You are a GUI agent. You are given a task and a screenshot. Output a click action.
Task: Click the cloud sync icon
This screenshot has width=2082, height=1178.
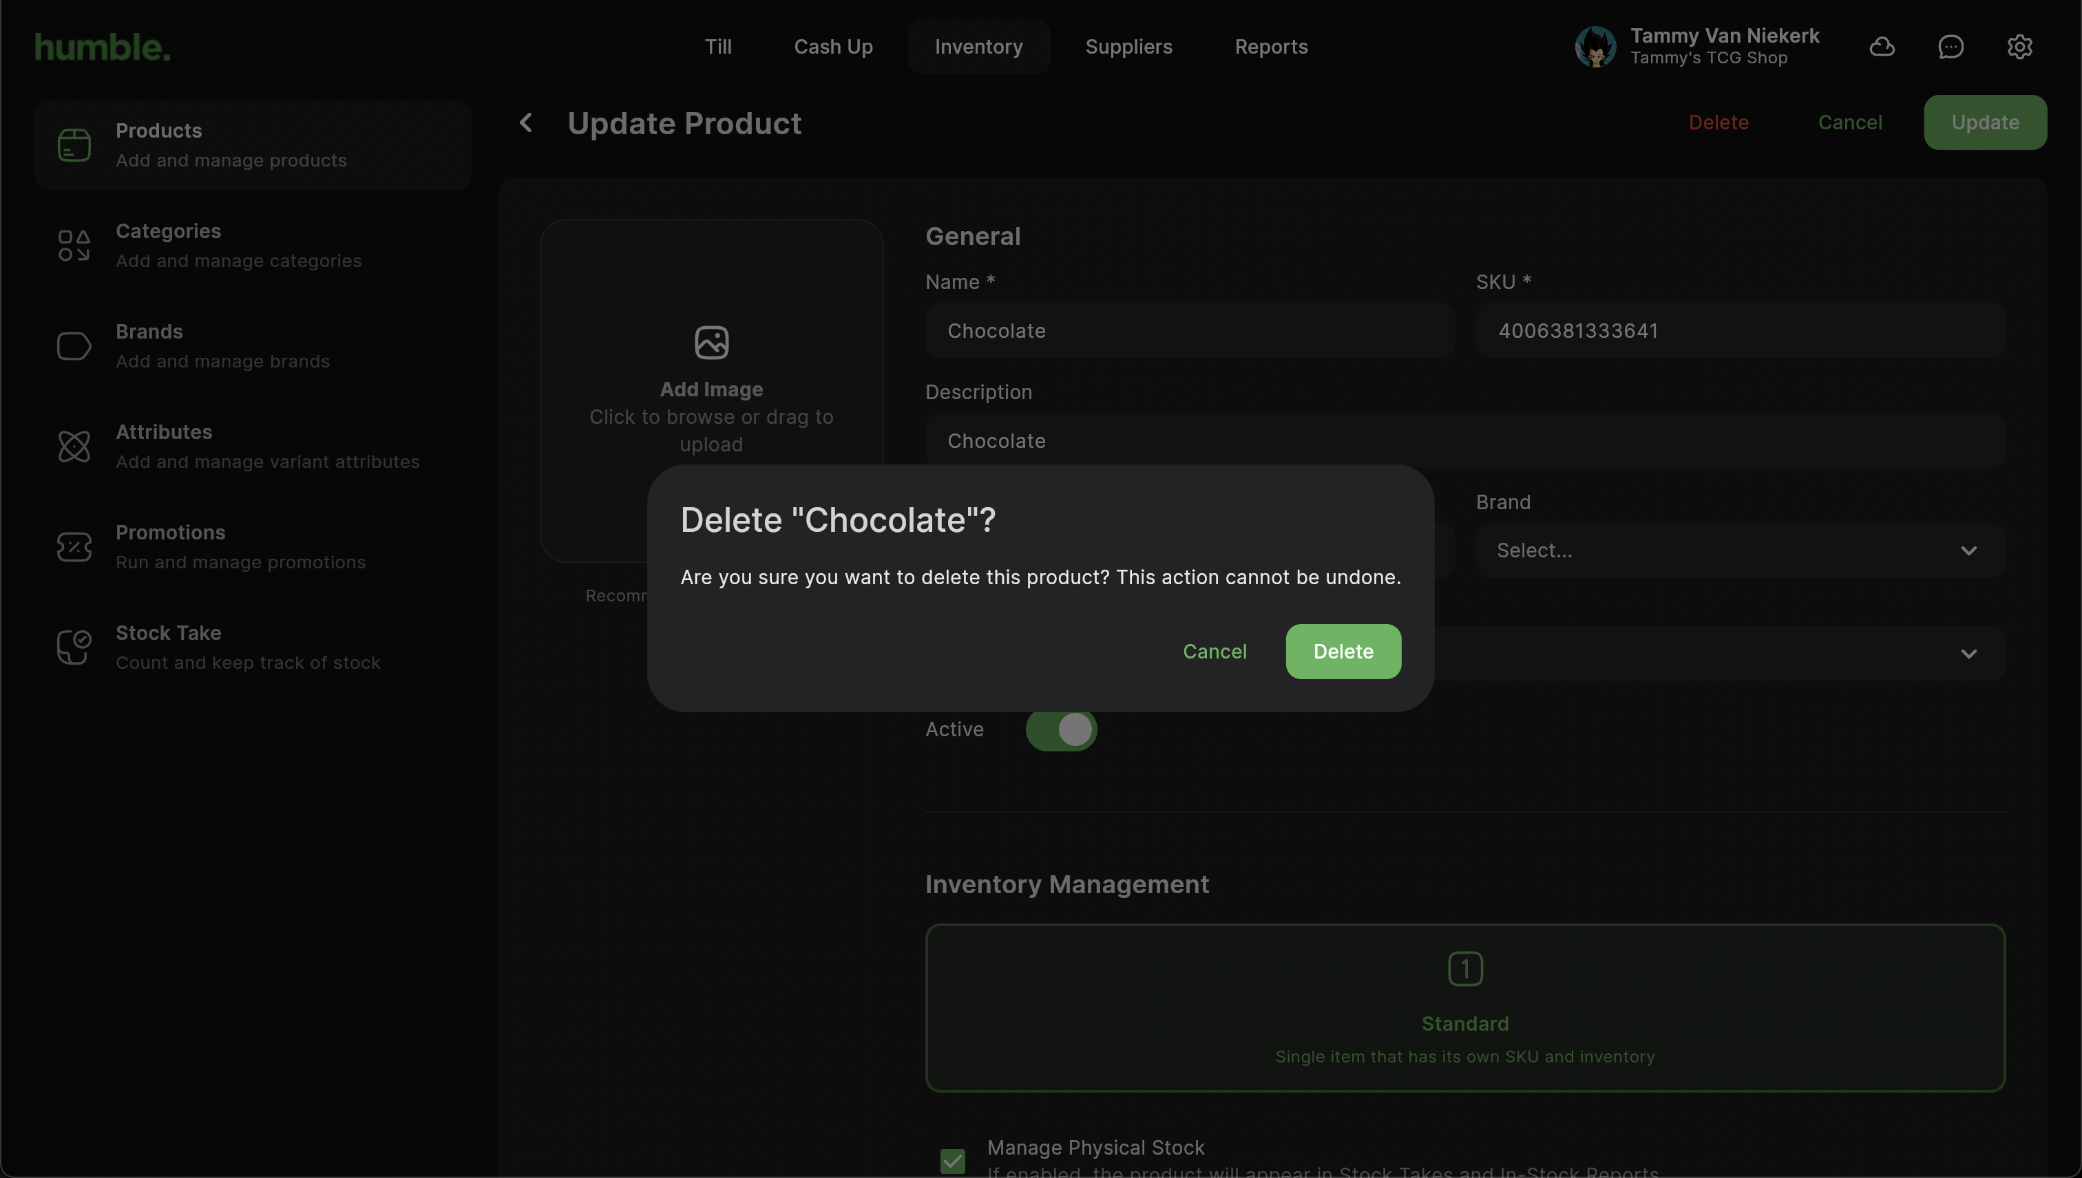(x=1881, y=47)
